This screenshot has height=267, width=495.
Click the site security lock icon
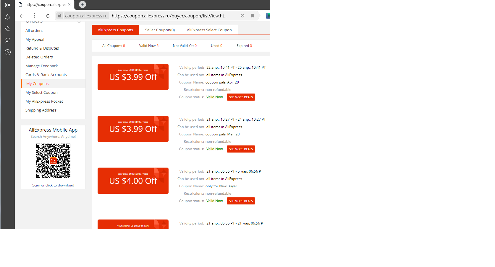pyautogui.click(x=60, y=16)
